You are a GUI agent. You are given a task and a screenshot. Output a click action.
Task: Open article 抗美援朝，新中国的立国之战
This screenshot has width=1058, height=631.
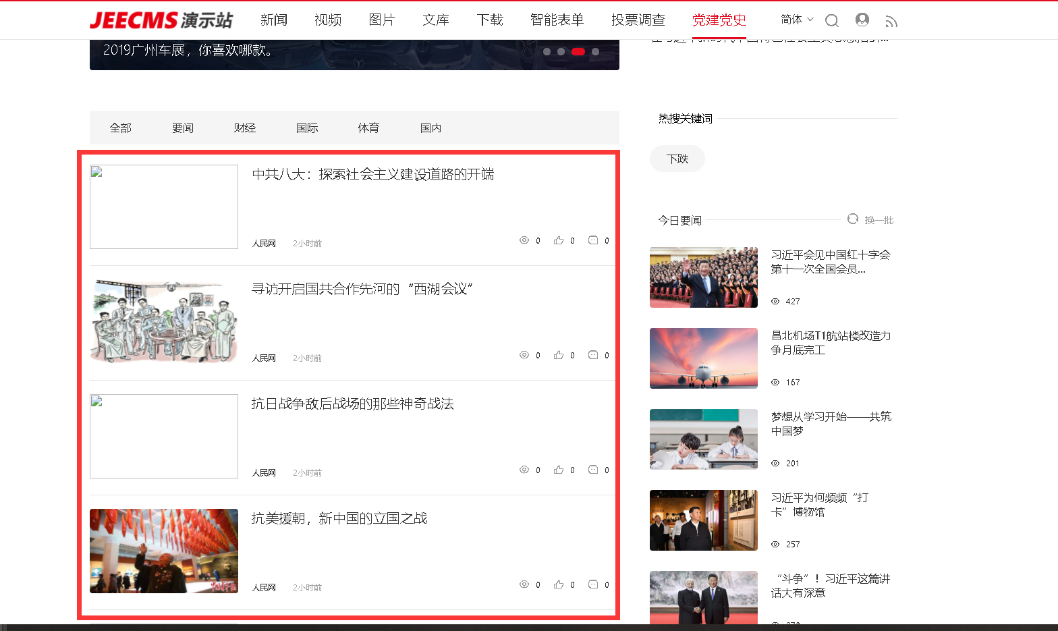point(339,518)
